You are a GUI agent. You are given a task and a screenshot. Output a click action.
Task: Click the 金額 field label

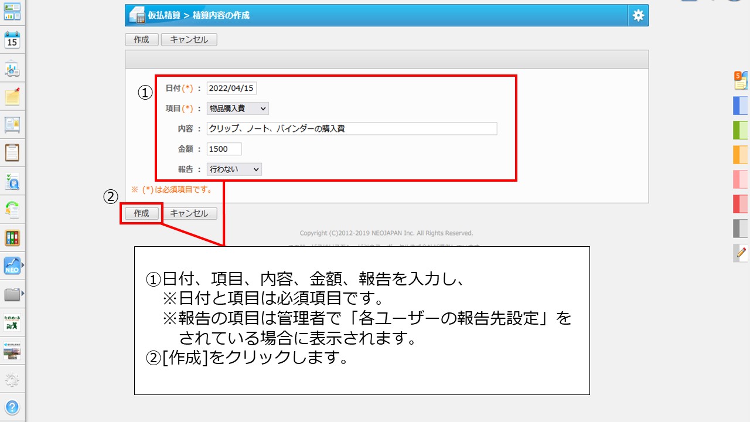[186, 149]
